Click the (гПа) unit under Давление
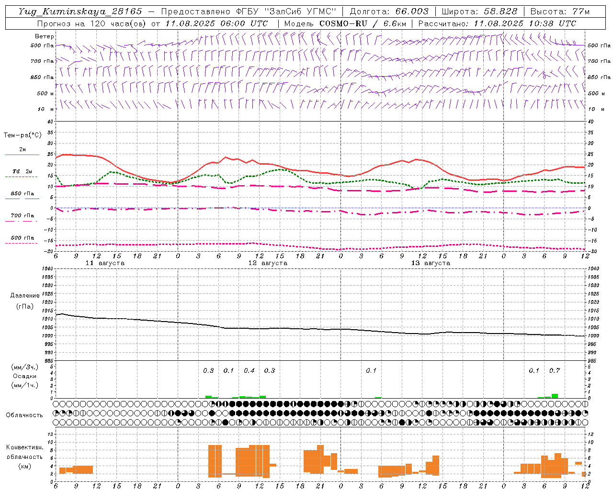Screen dimensions: 613x490 25,306
